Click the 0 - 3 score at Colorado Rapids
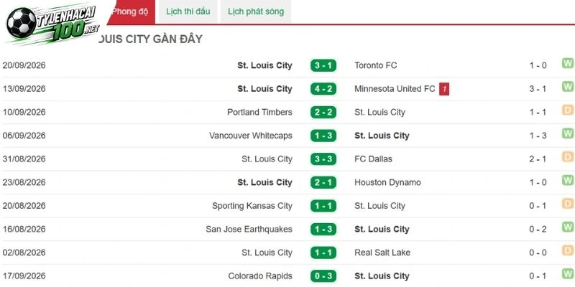This screenshot has width=575, height=287. (x=323, y=276)
